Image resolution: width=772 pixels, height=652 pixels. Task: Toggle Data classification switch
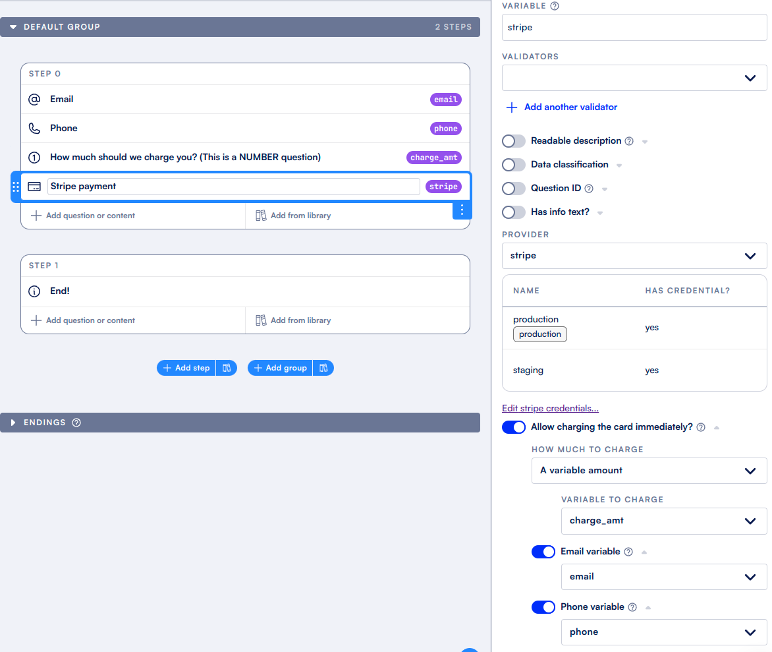[514, 165]
